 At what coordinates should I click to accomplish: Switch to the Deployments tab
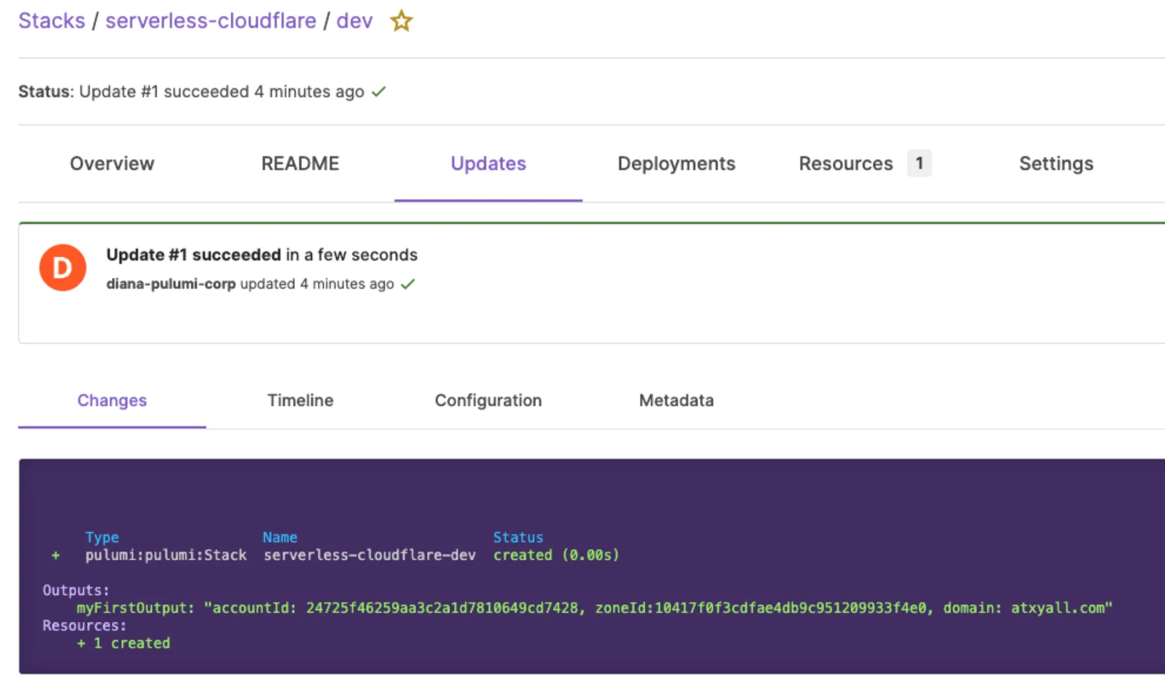coord(676,164)
